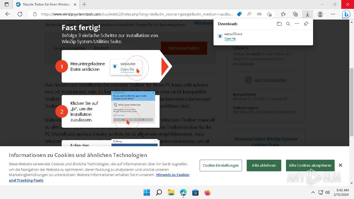Click Alle ablehnen button
The width and height of the screenshot is (354, 199).
(x=264, y=165)
